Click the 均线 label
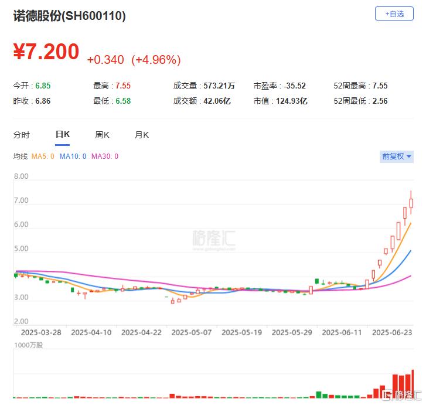The height and width of the screenshot is (405, 426). 21,156
